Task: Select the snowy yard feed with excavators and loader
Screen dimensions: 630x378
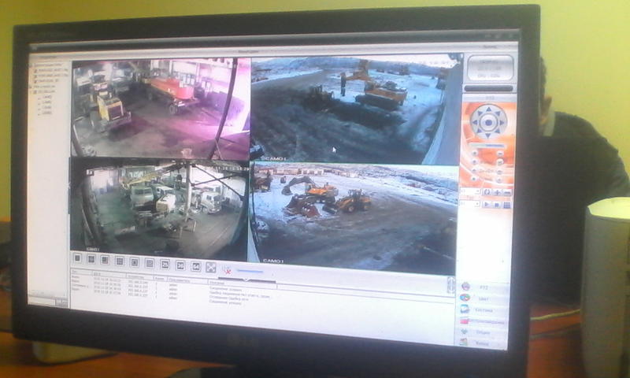Action: click(x=354, y=219)
